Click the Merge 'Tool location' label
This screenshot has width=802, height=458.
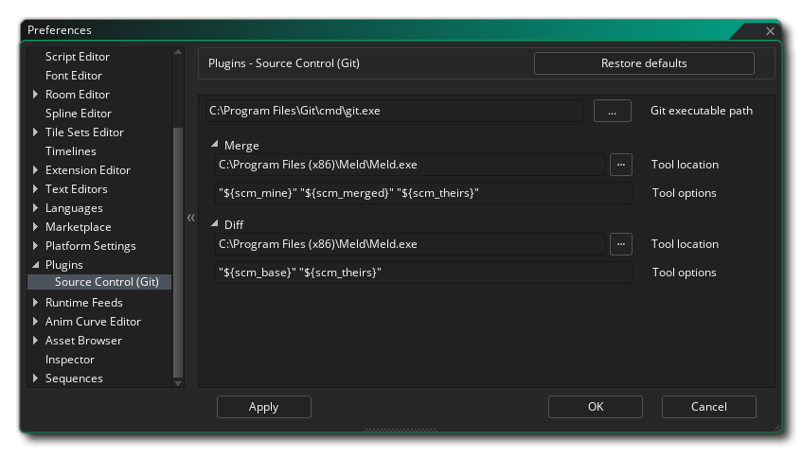coord(685,165)
